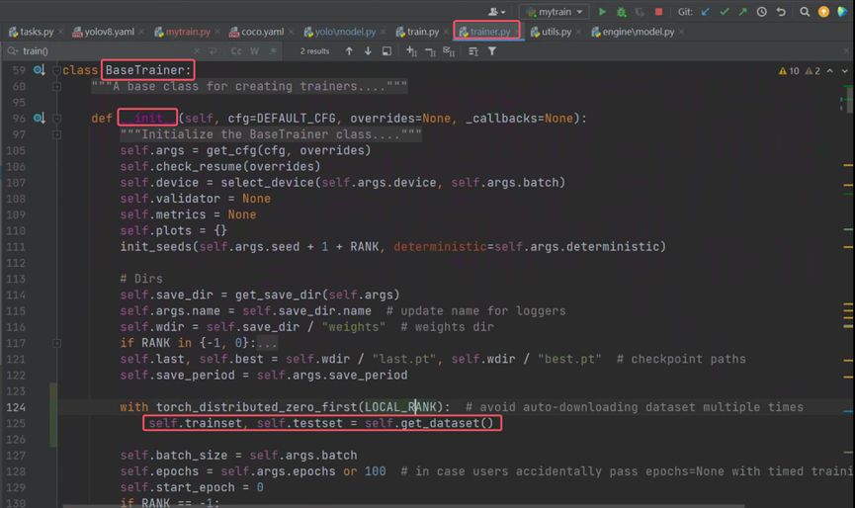Image resolution: width=855 pixels, height=508 pixels.
Task: Run with coverage icon
Action: pyautogui.click(x=640, y=12)
